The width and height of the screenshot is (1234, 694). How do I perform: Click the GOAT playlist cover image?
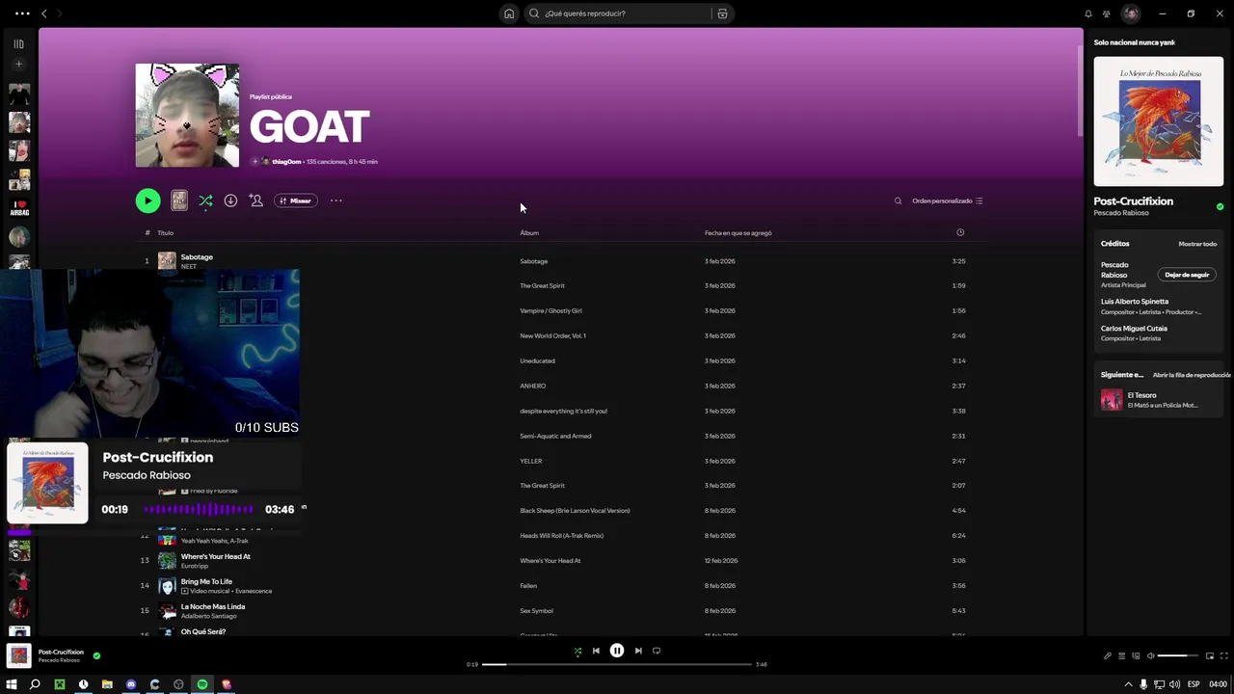click(187, 115)
